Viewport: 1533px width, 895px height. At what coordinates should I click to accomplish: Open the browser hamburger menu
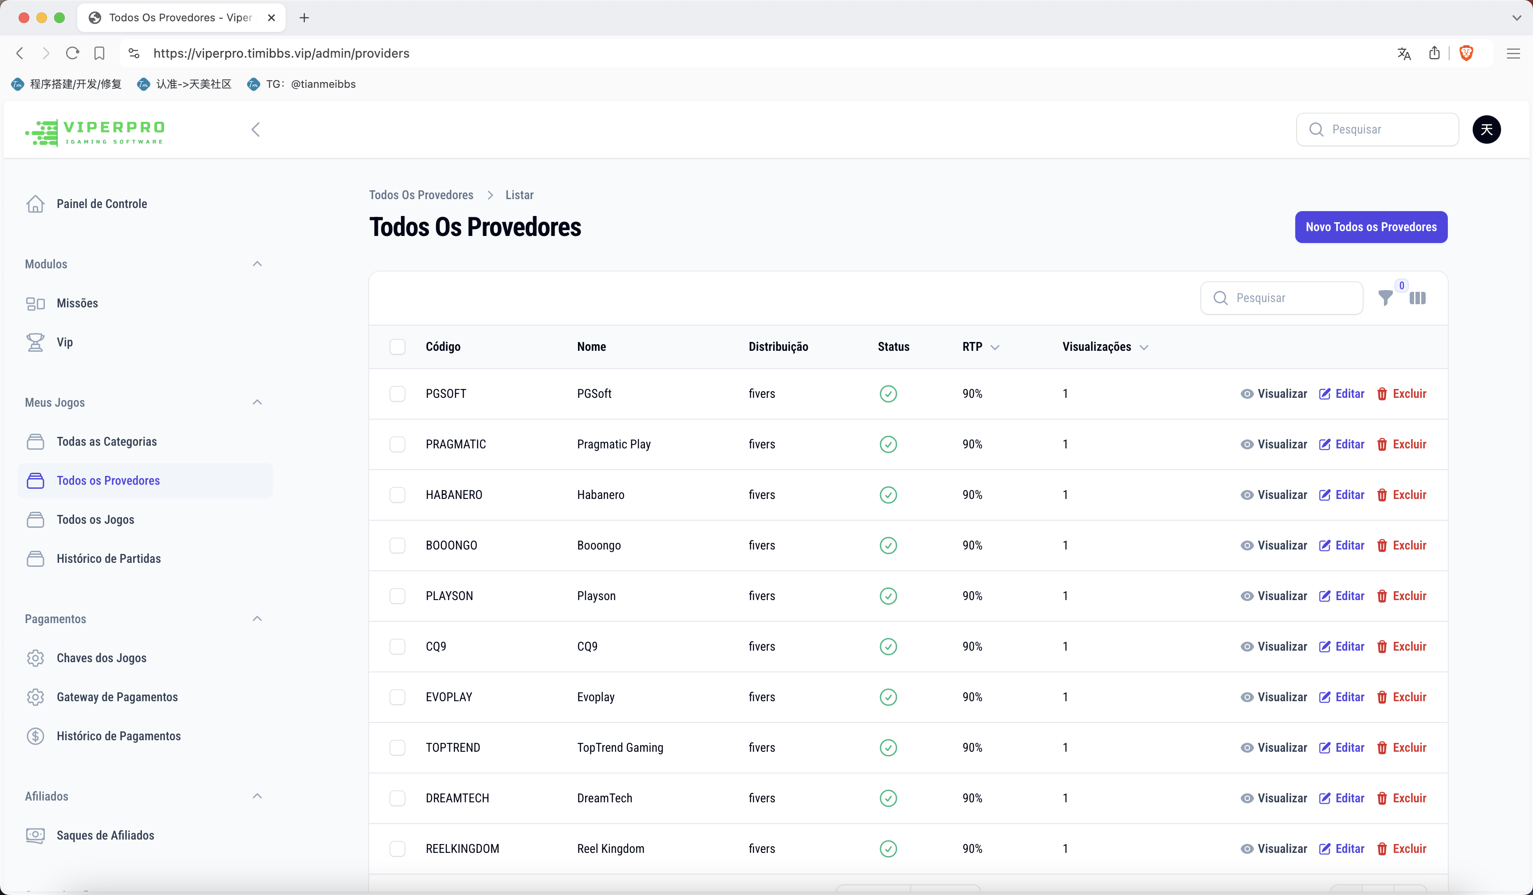coord(1513,54)
